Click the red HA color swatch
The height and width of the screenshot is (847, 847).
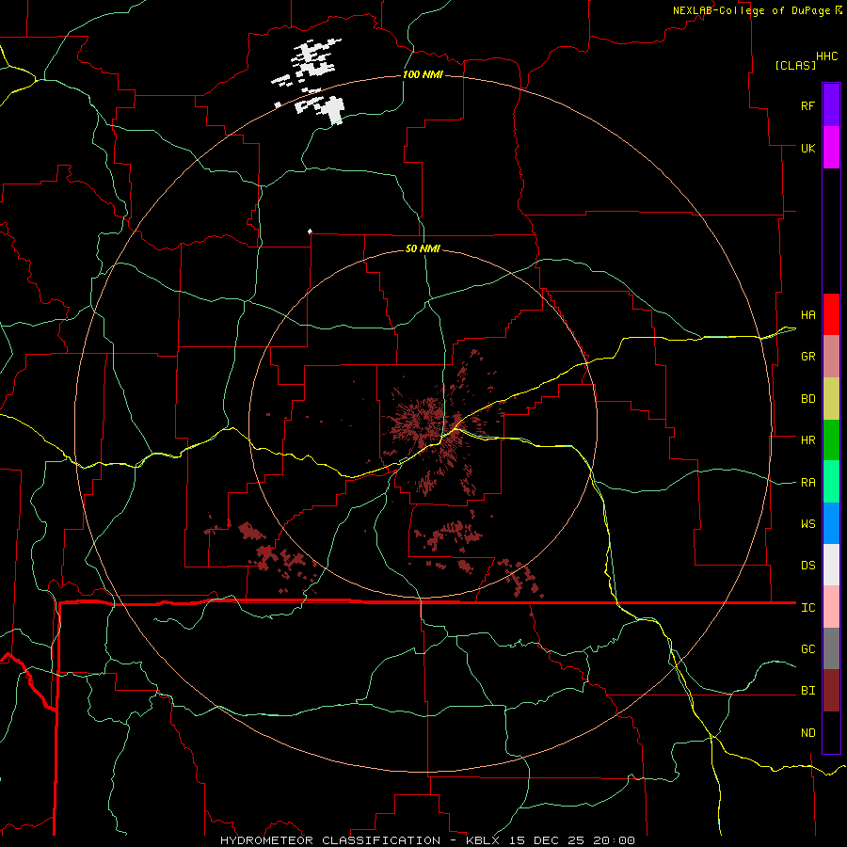831,314
